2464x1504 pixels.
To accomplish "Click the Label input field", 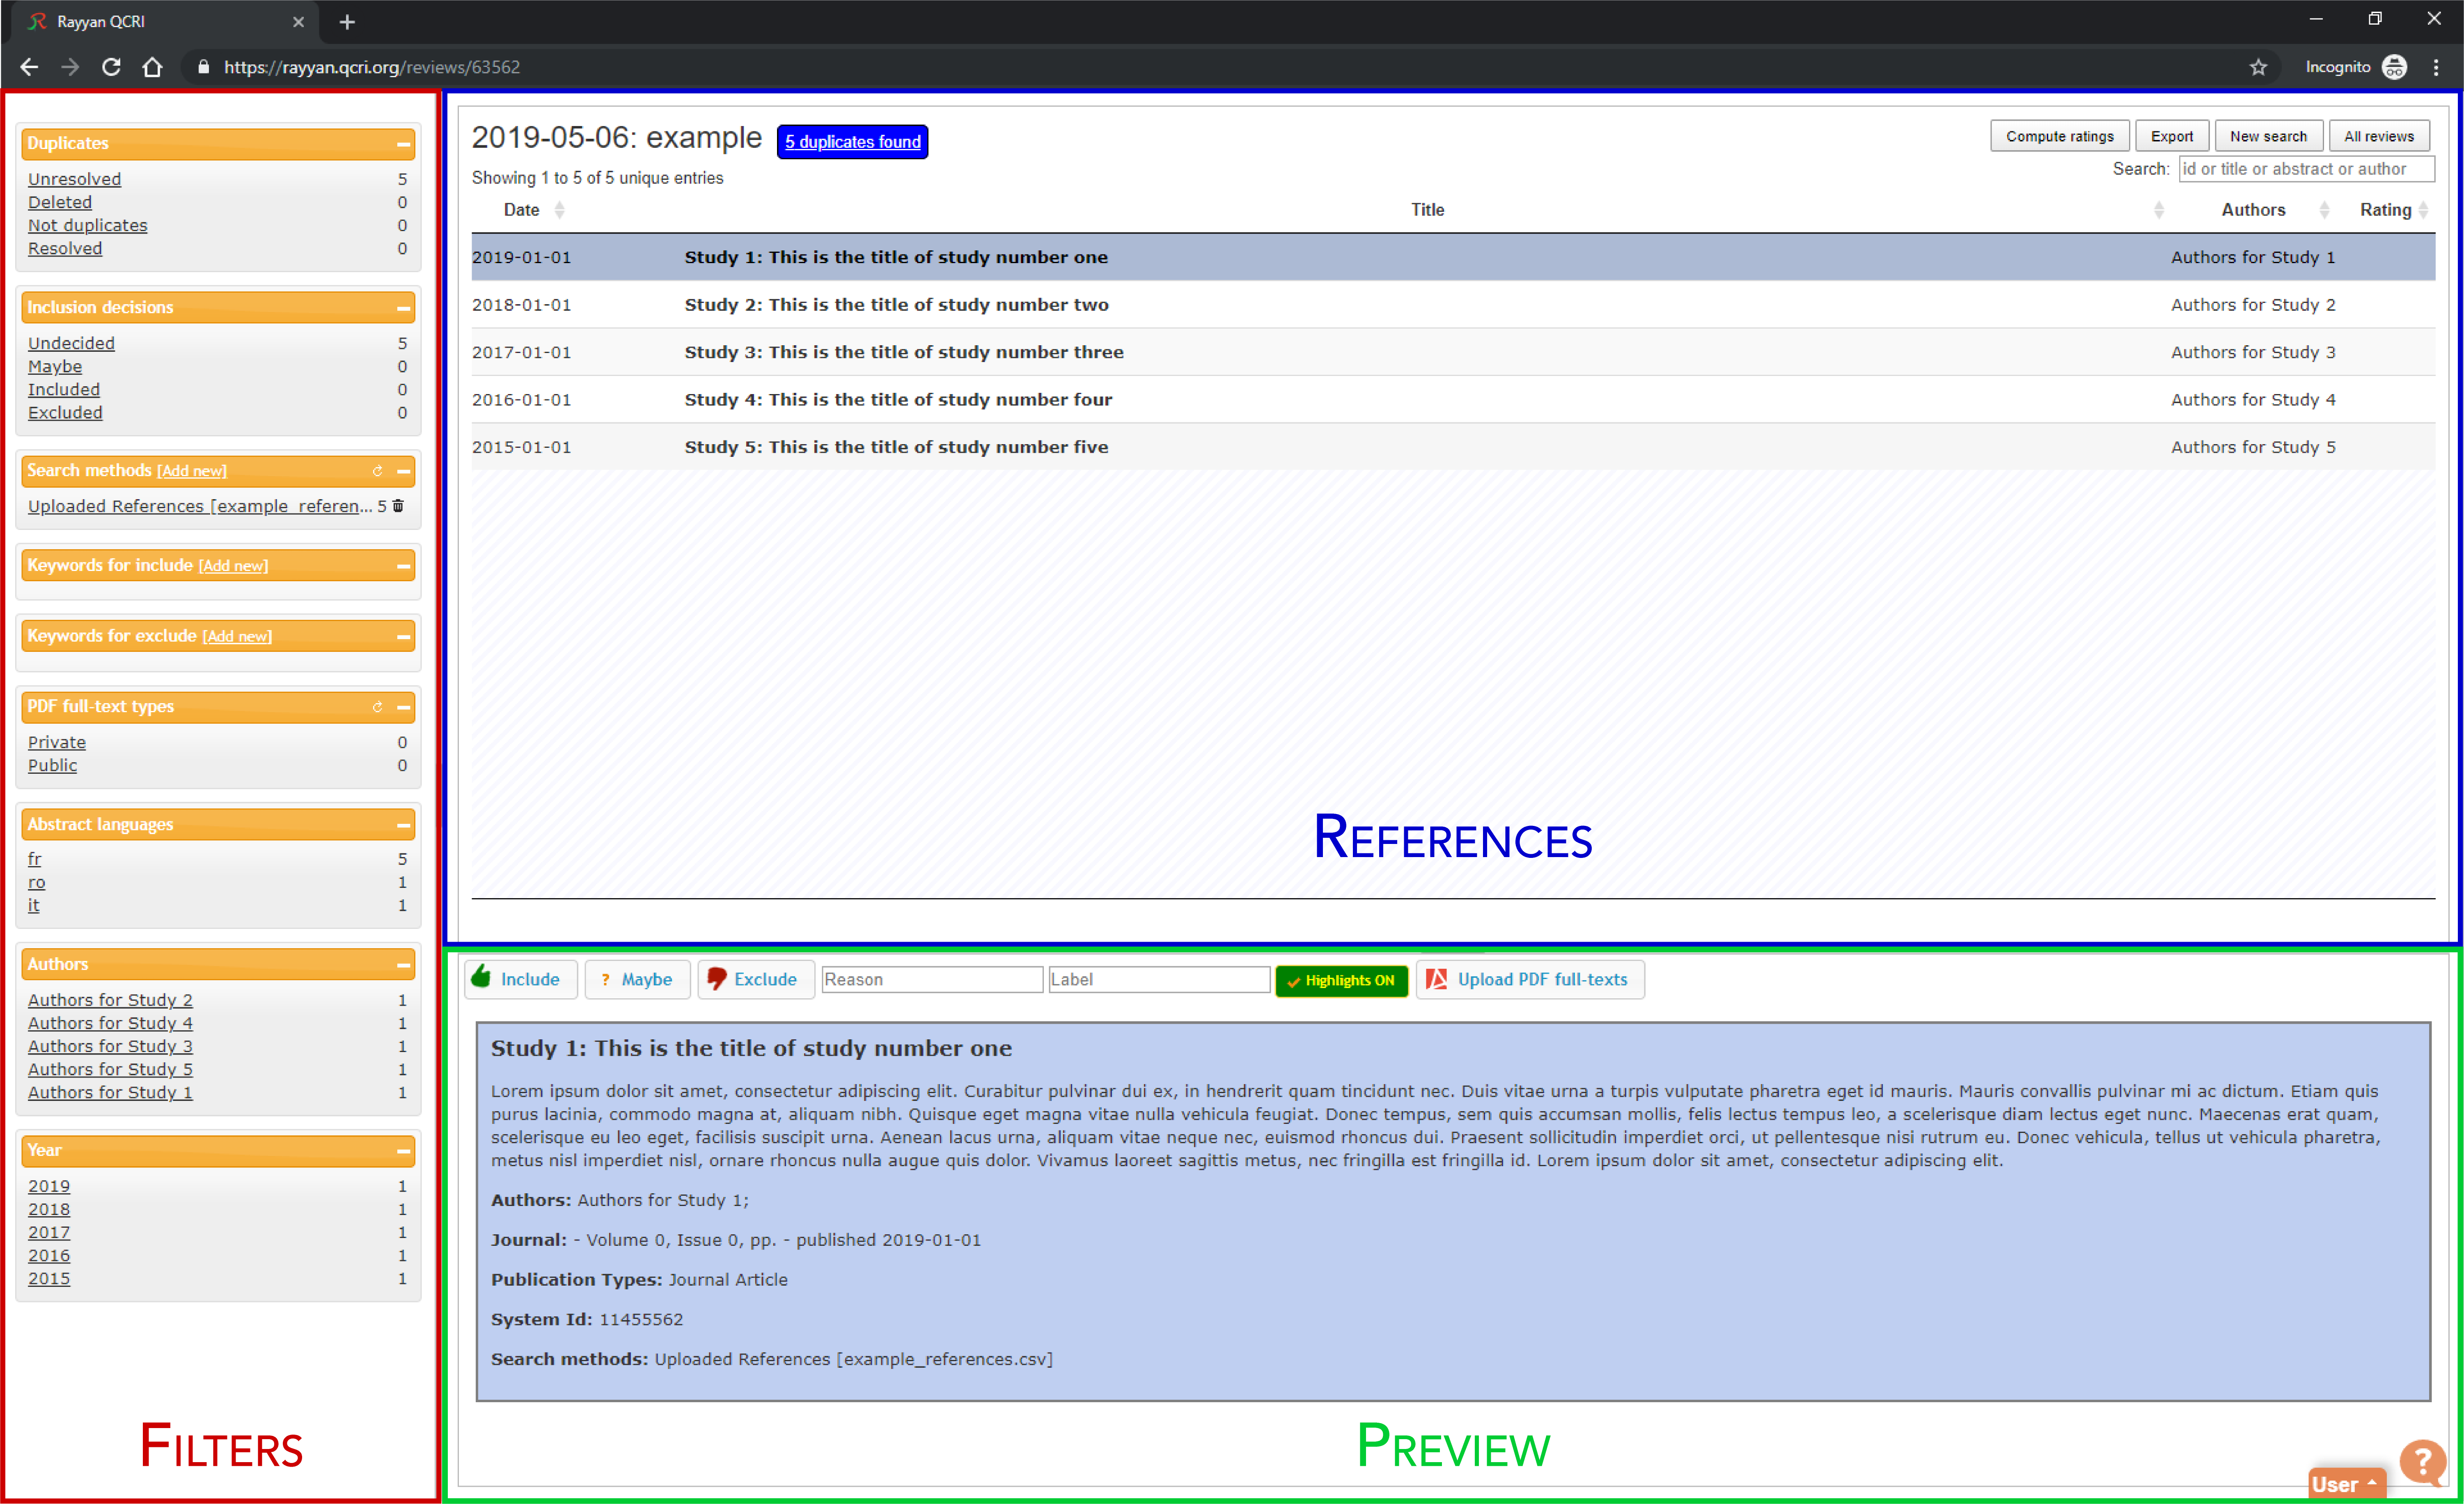I will 1159,980.
